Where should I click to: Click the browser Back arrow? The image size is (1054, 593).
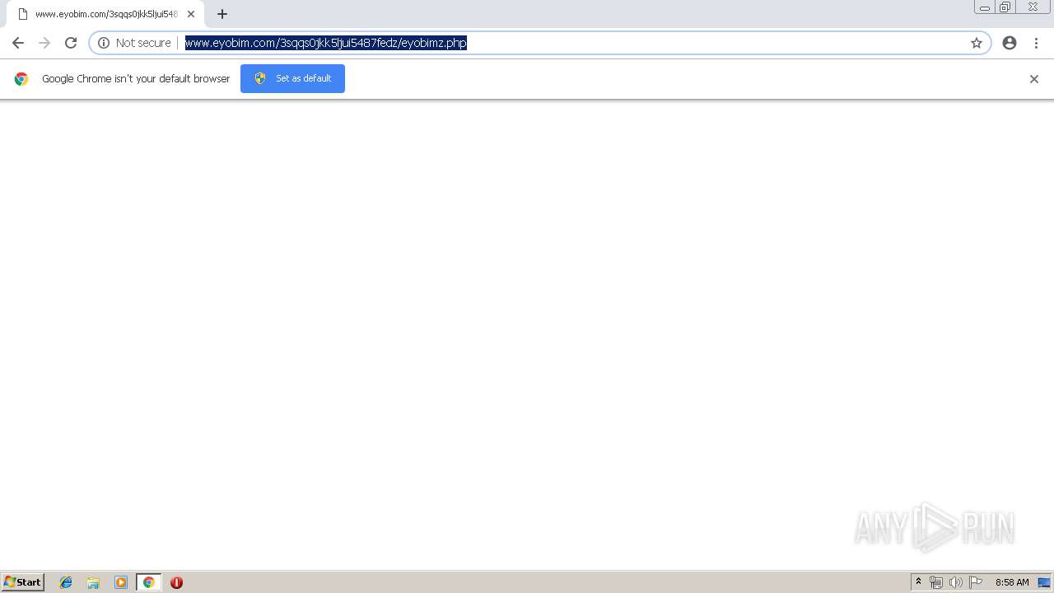click(x=18, y=43)
